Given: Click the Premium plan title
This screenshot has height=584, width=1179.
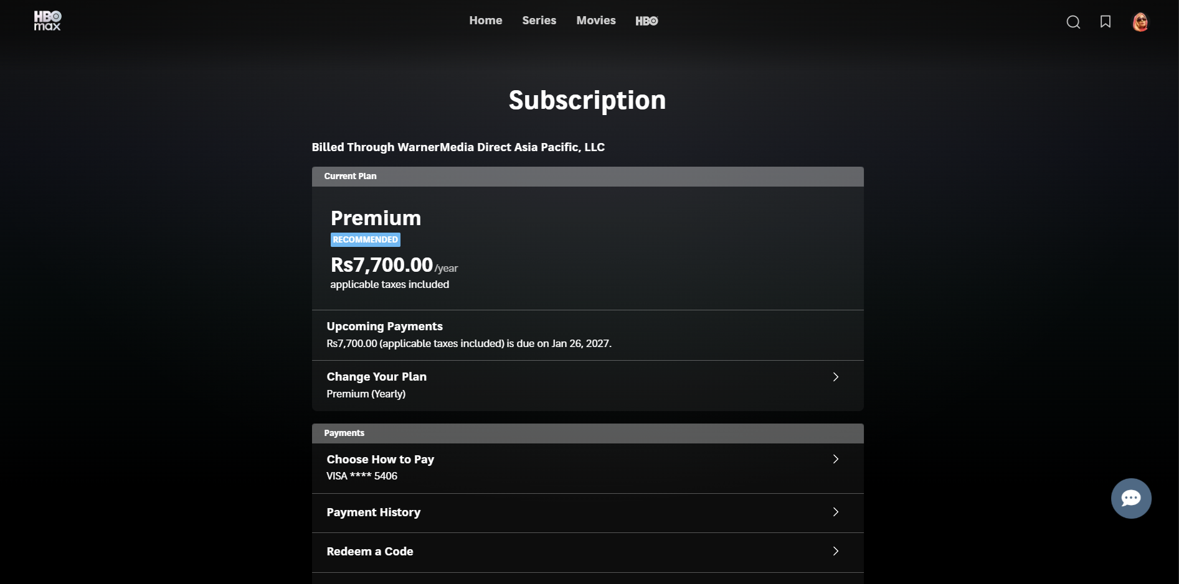Looking at the screenshot, I should tap(376, 218).
